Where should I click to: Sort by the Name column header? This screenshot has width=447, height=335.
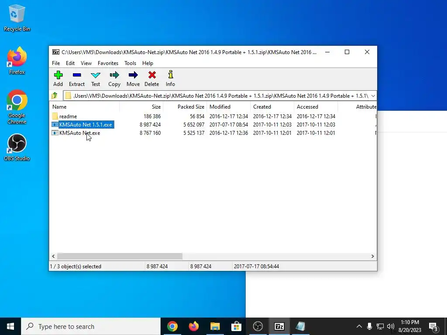[85, 107]
